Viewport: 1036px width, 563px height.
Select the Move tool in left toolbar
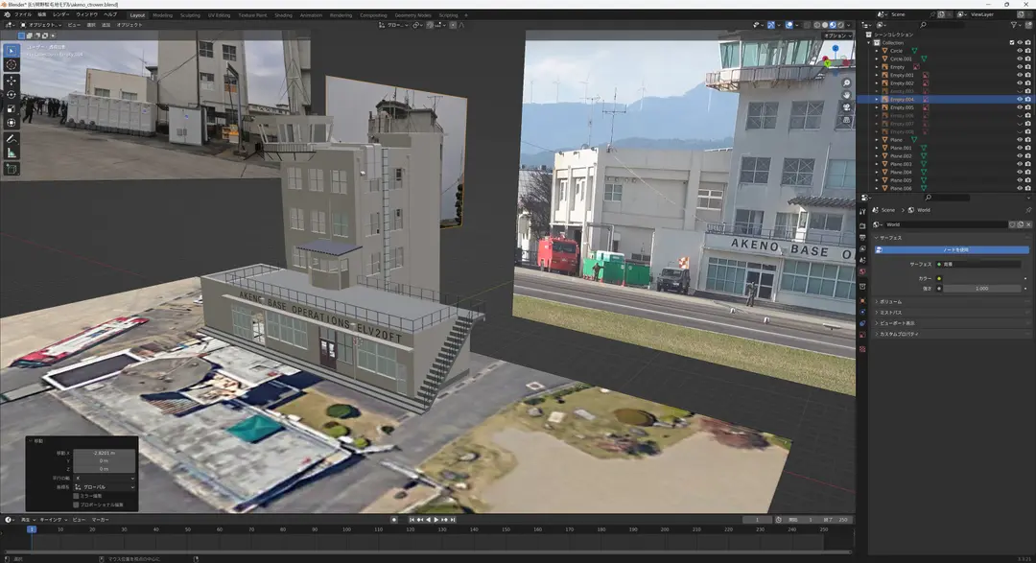pyautogui.click(x=12, y=81)
